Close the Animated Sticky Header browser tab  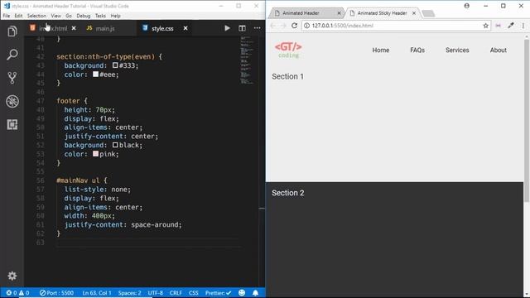pyautogui.click(x=414, y=13)
